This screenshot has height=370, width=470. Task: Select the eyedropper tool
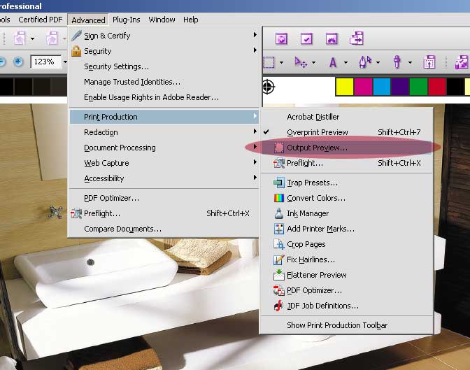click(397, 62)
